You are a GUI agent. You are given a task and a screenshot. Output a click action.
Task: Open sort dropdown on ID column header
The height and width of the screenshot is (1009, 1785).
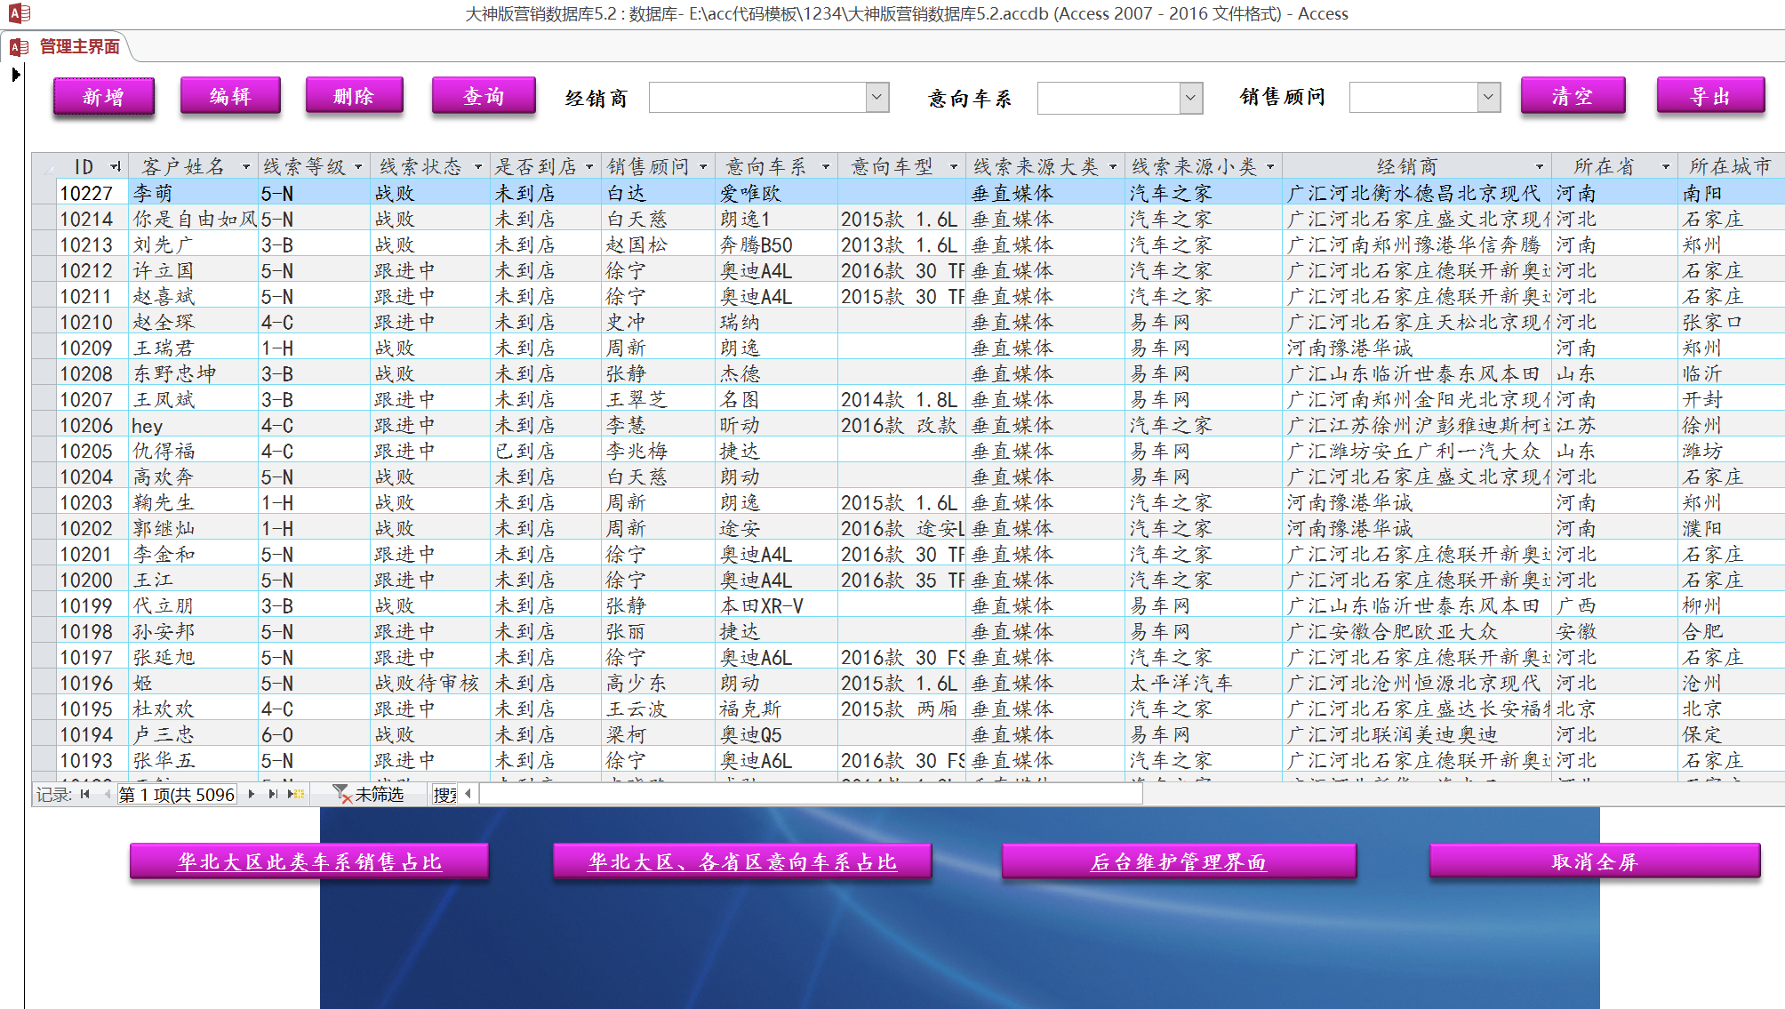[x=116, y=167]
